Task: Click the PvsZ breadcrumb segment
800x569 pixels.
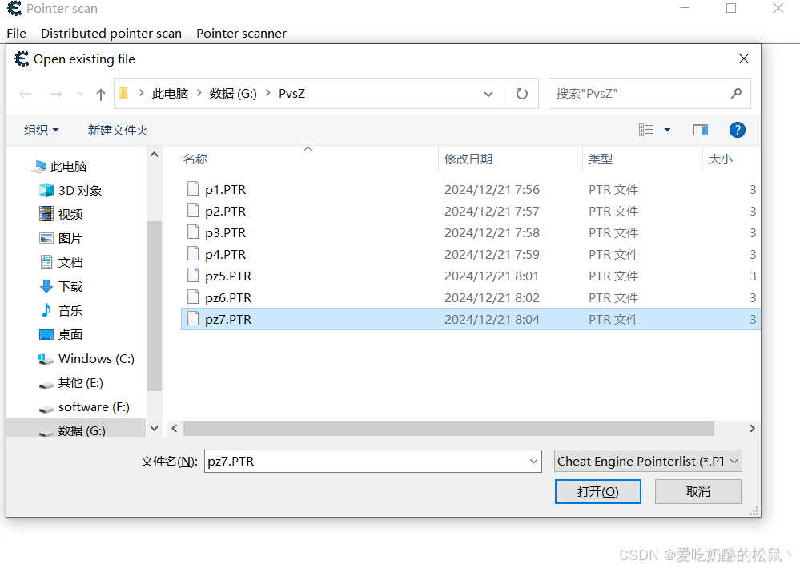Action: (x=291, y=94)
